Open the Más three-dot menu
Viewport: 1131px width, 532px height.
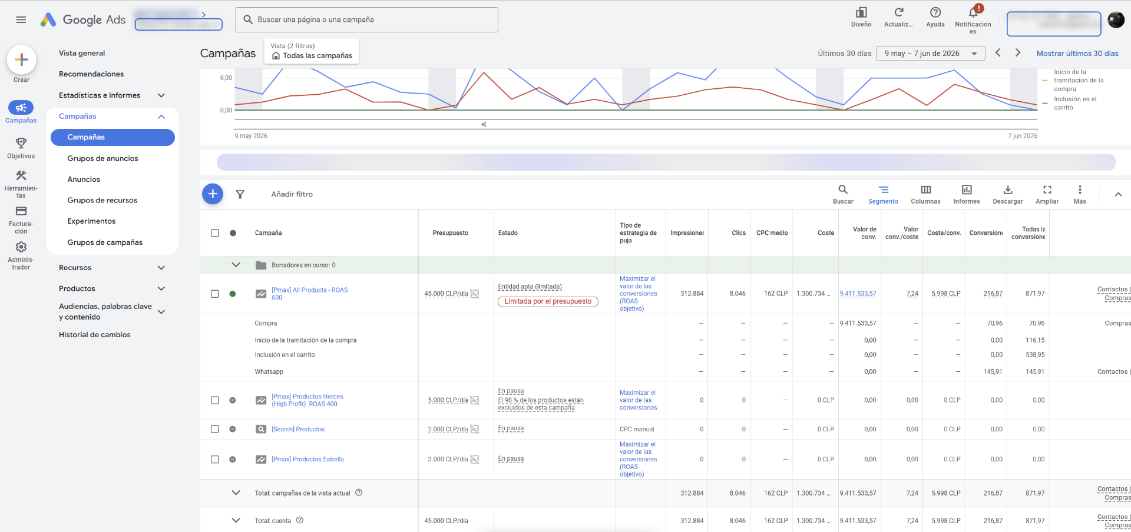click(x=1080, y=194)
